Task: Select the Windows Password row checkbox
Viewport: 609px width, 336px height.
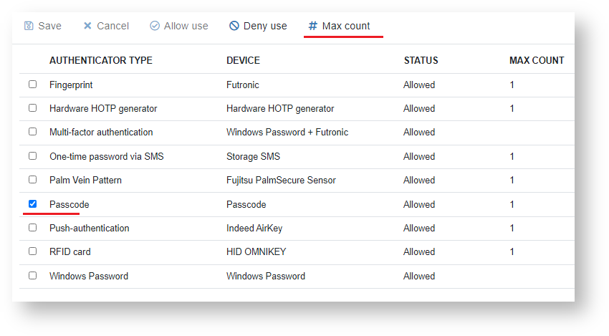Action: click(32, 276)
